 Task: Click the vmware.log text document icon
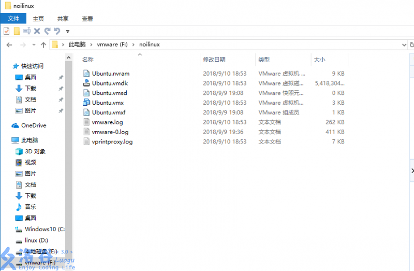(x=86, y=122)
